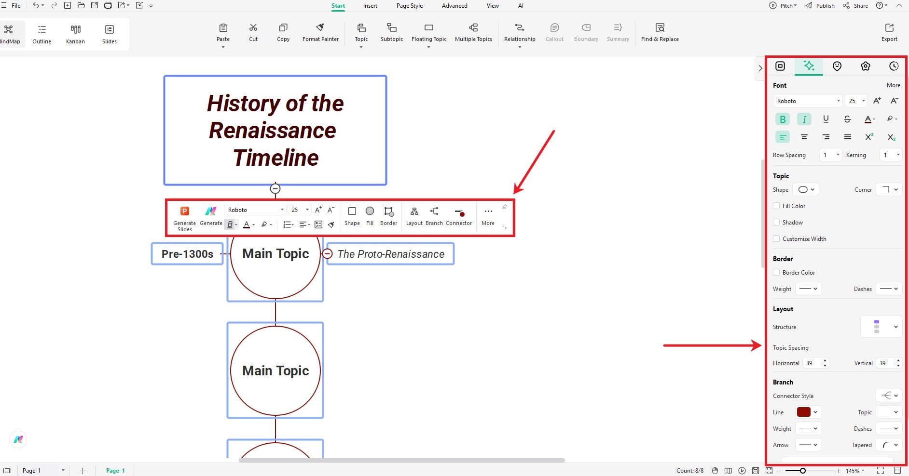
Task: Open Border Weight dropdown
Action: pyautogui.click(x=808, y=289)
